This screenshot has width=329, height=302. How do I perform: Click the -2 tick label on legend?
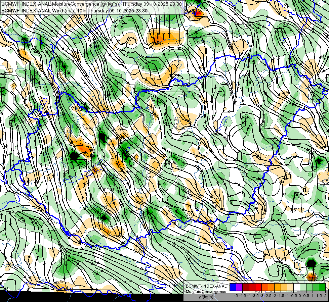[x=274, y=296]
